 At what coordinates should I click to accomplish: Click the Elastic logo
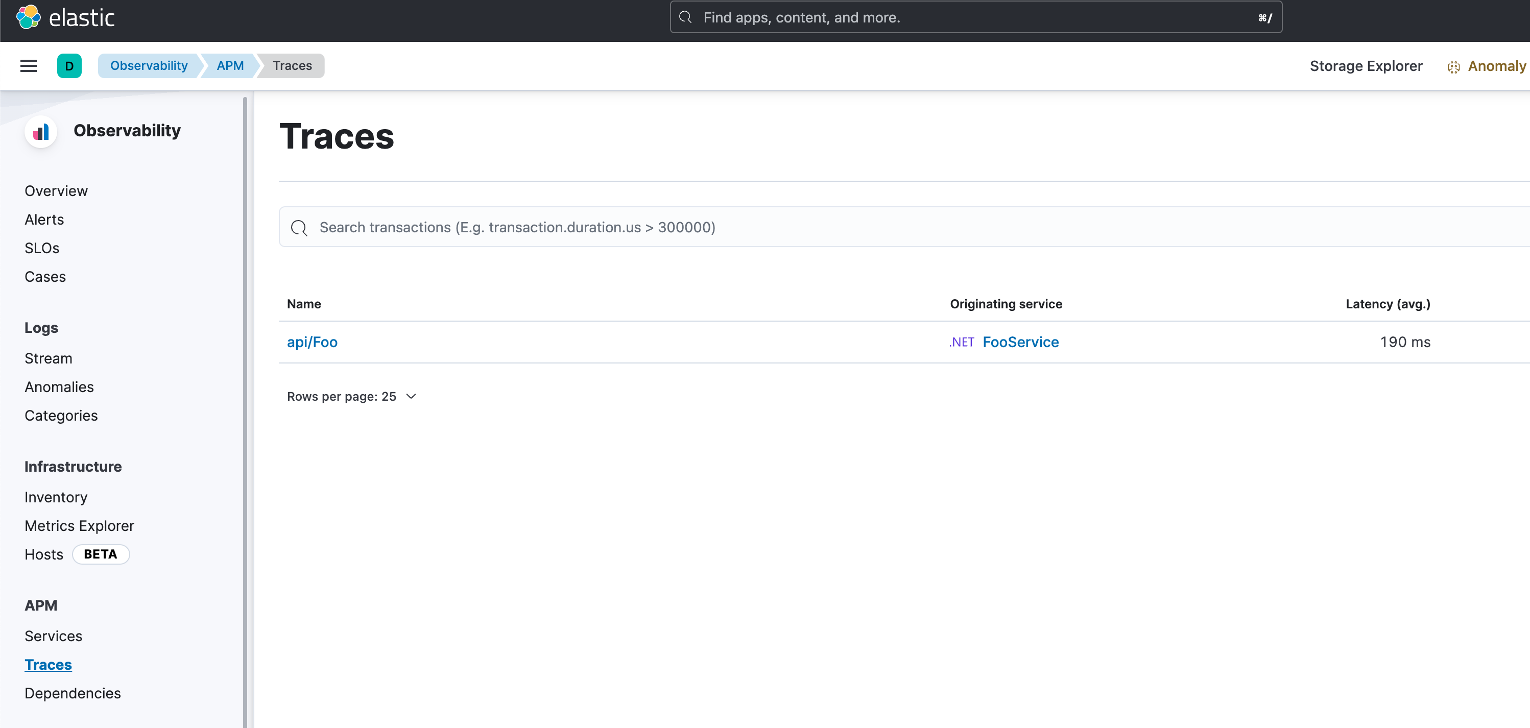click(65, 17)
